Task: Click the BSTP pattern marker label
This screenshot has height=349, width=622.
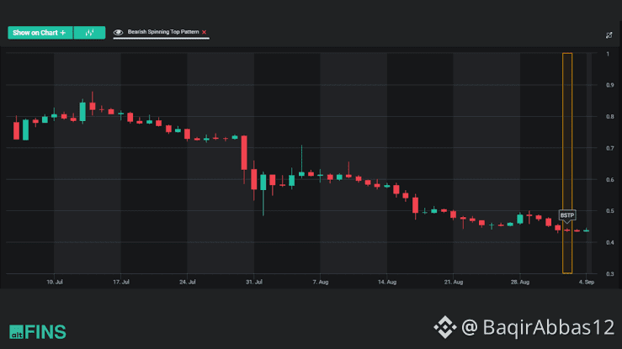Action: [567, 215]
